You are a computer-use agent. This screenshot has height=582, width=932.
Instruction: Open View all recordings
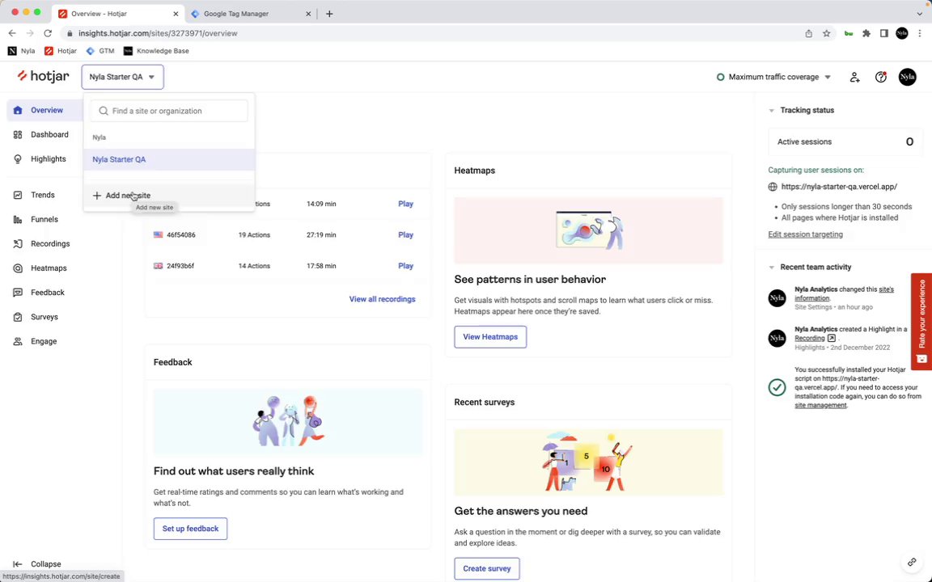[382, 299]
